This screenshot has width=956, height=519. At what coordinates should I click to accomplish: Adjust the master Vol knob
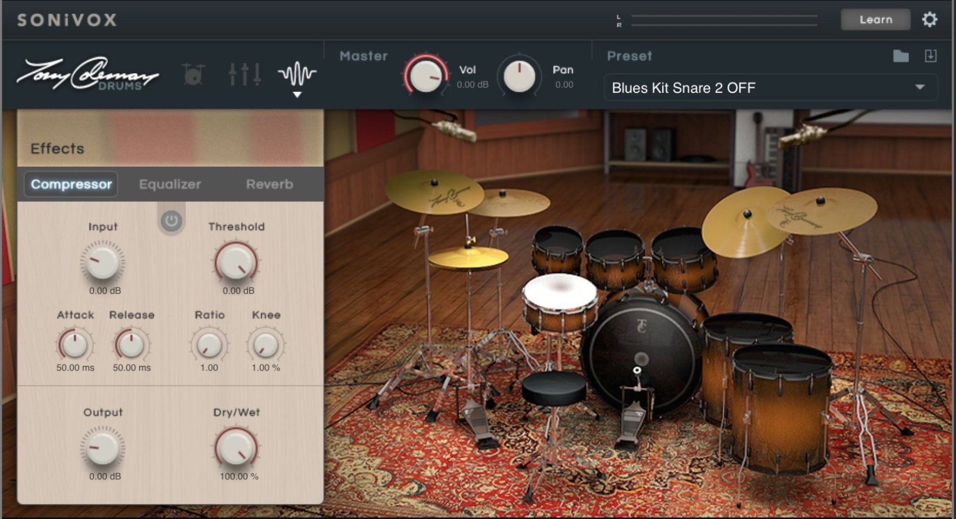point(427,76)
